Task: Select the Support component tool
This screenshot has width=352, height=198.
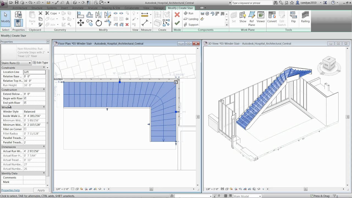Action: (x=191, y=25)
